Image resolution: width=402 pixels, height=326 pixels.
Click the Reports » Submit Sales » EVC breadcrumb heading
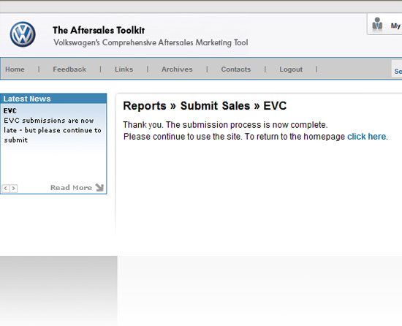pos(205,106)
